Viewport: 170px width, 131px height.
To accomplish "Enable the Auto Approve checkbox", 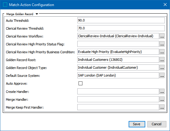I will [x=80, y=84].
